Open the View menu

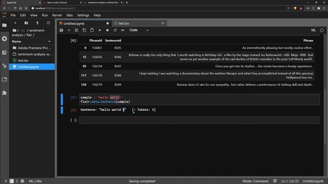34,15
